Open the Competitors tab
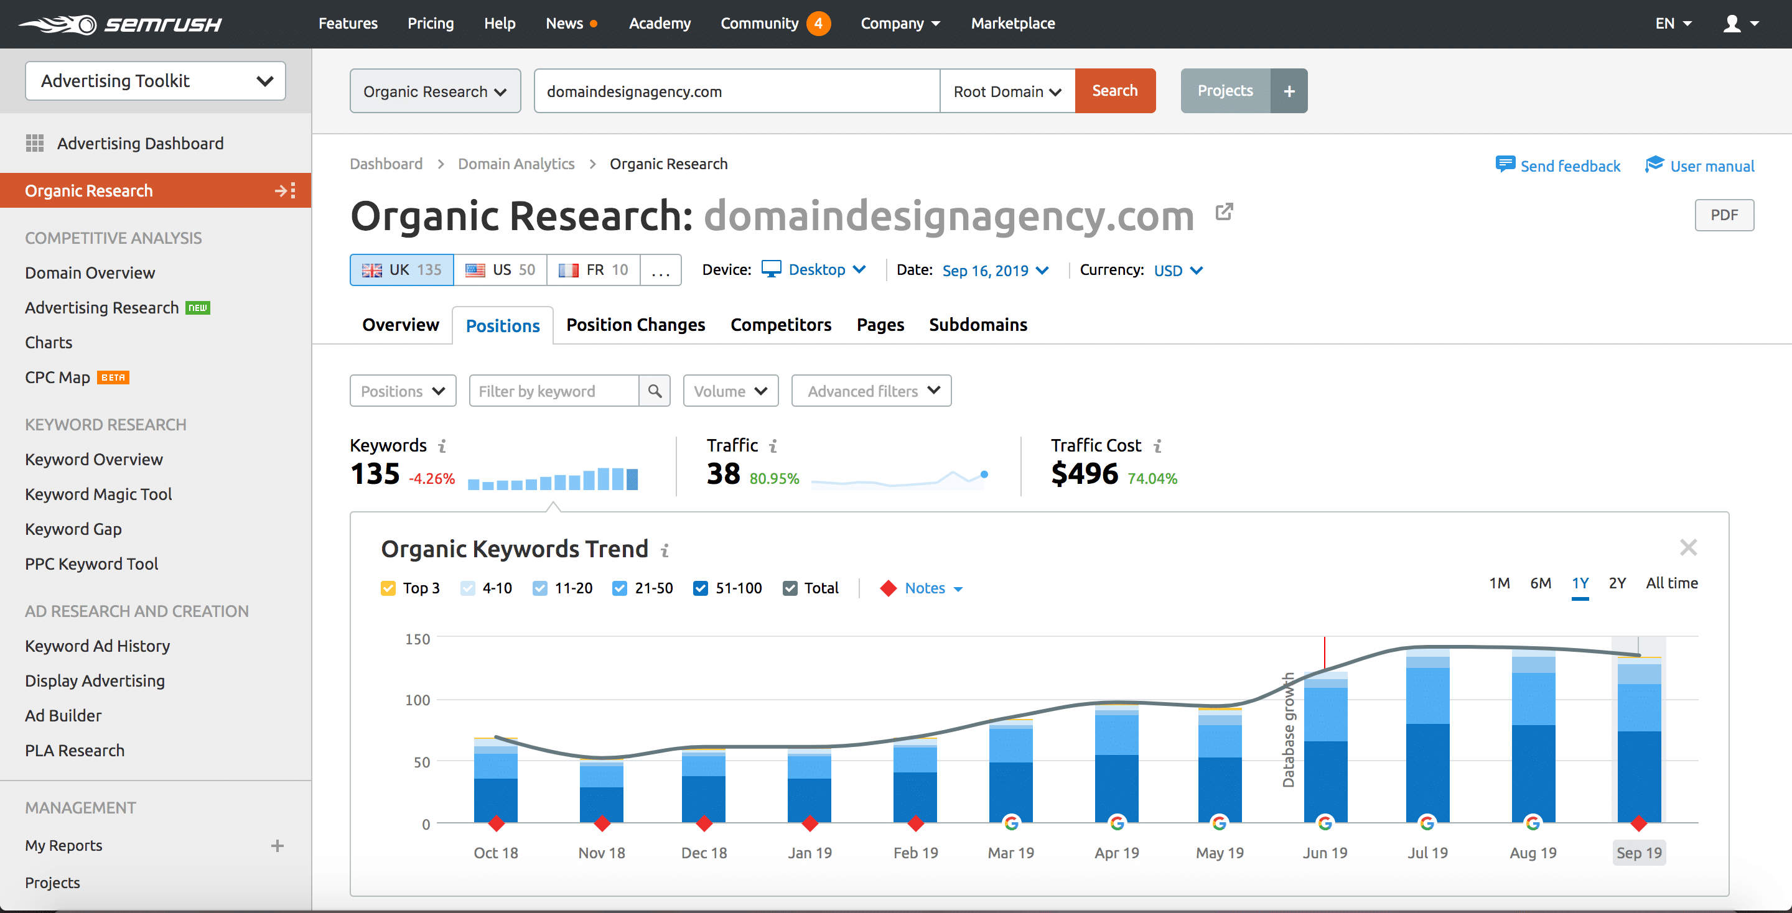 [780, 325]
